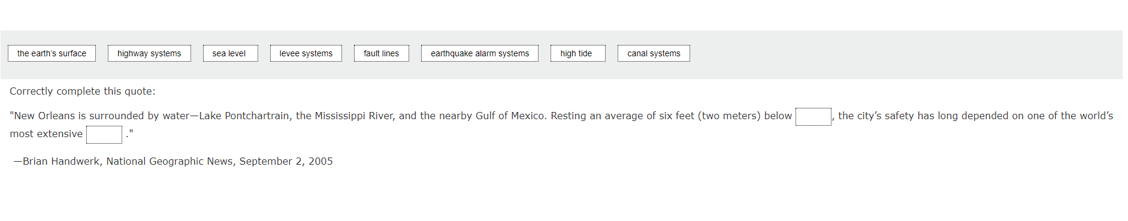Click the phrase "the city's safety"
This screenshot has width=1128, height=221.
pyautogui.click(x=876, y=116)
